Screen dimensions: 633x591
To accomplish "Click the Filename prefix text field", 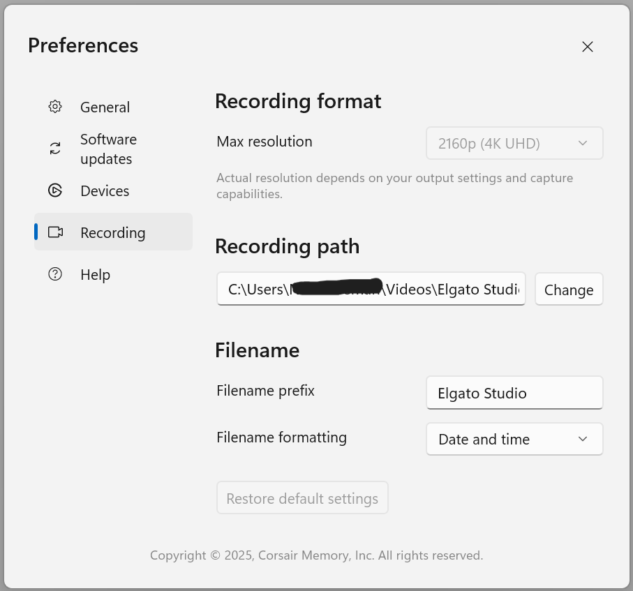I will 514,393.
